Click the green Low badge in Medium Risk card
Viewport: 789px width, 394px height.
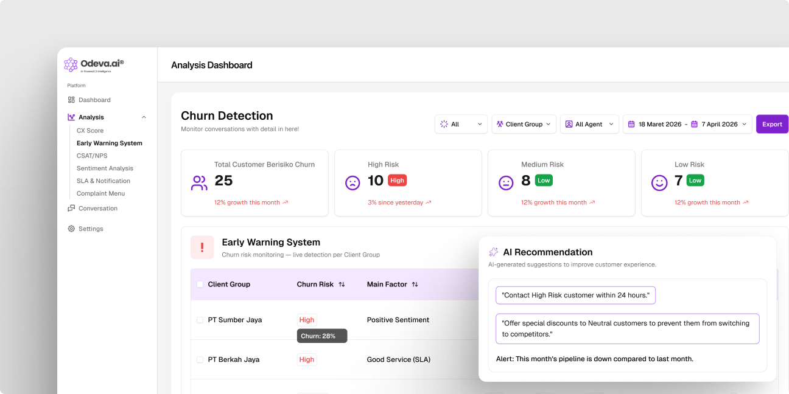point(544,181)
